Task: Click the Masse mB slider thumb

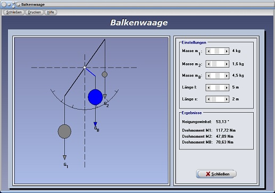Action: (x=218, y=75)
